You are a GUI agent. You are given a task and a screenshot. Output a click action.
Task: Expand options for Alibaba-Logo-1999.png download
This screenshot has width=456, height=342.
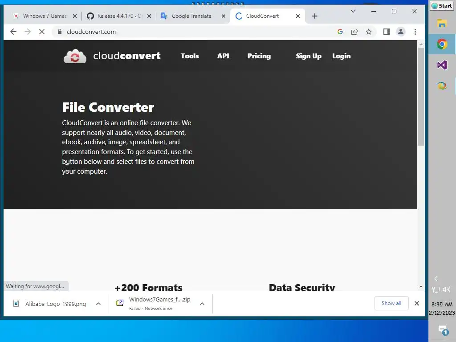point(98,304)
